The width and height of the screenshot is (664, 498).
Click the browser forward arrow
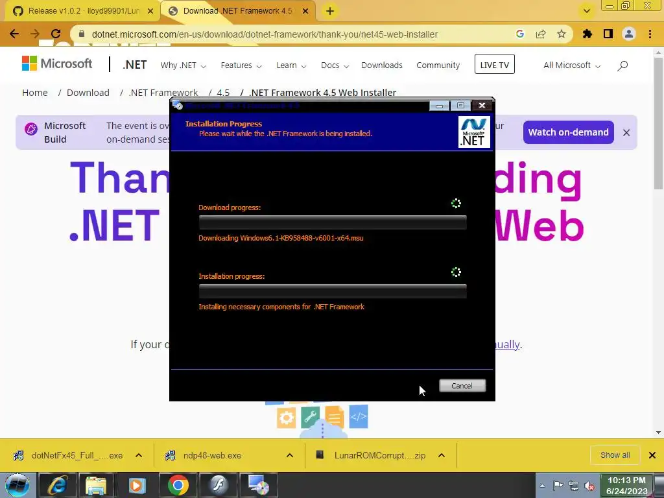point(35,34)
